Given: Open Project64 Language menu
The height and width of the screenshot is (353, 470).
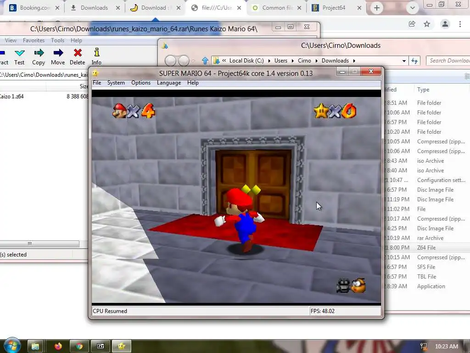Looking at the screenshot, I should click(169, 83).
